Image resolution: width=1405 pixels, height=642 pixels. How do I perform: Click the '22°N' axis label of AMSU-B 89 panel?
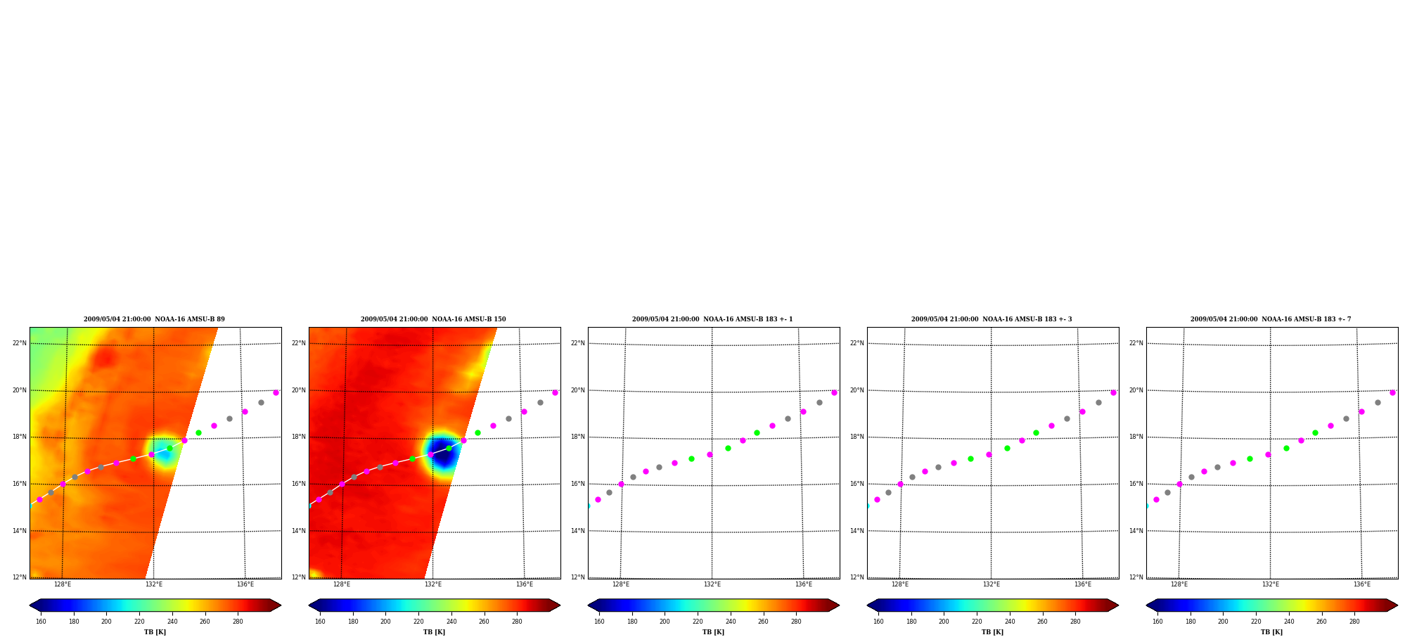(x=20, y=343)
